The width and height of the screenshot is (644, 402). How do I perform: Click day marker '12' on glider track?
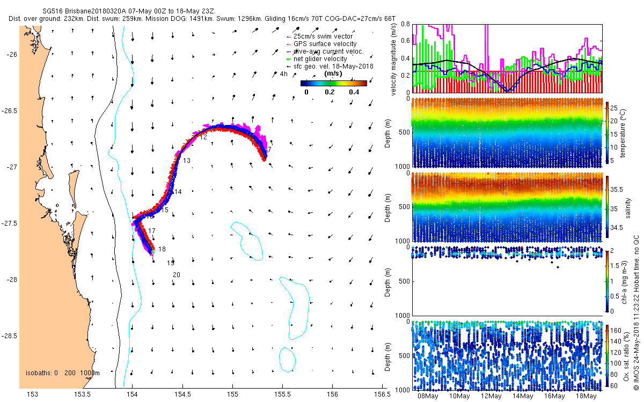[203, 137]
